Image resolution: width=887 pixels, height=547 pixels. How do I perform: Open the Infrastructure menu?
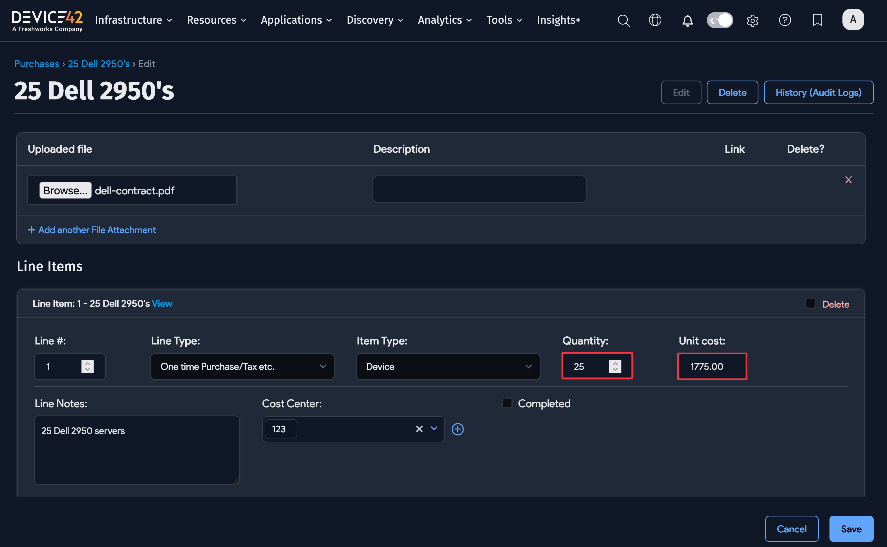click(133, 20)
